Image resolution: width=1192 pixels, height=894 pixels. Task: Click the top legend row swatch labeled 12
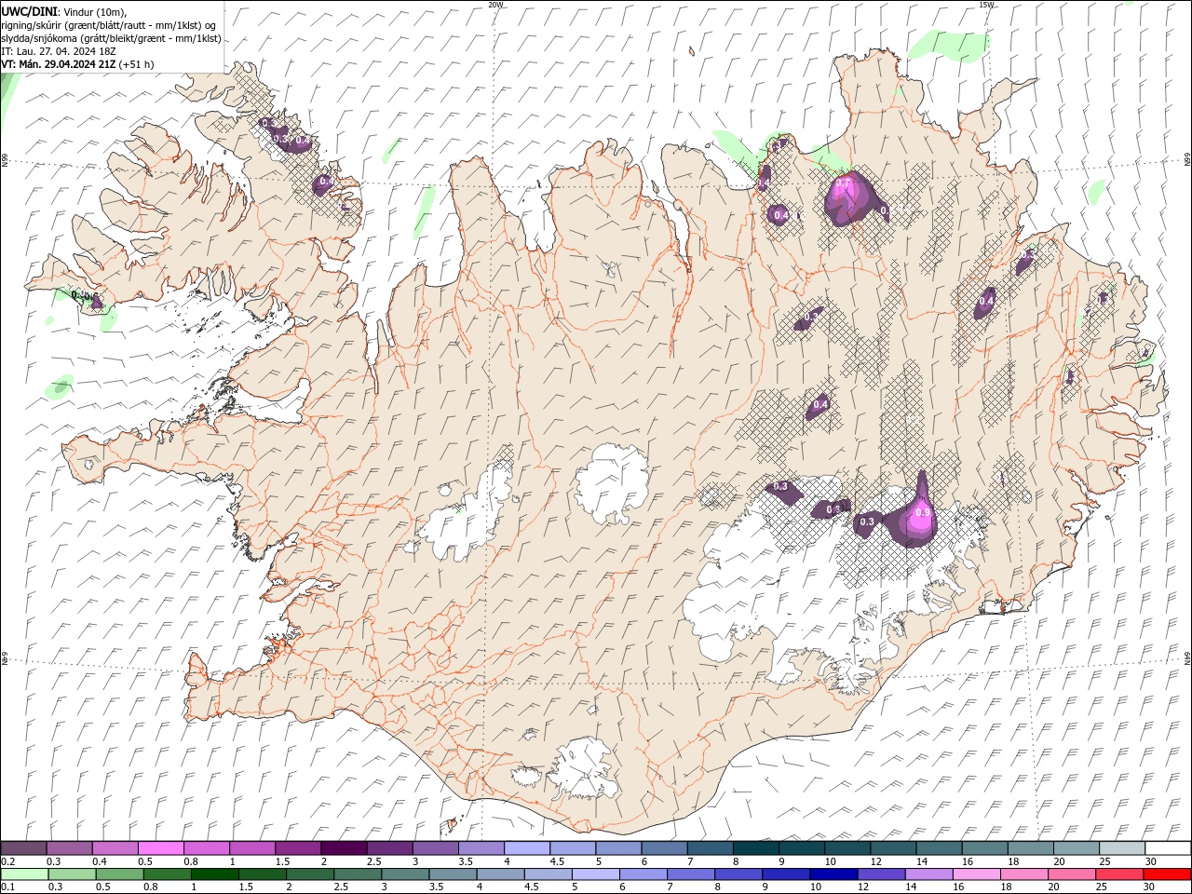coord(892,848)
